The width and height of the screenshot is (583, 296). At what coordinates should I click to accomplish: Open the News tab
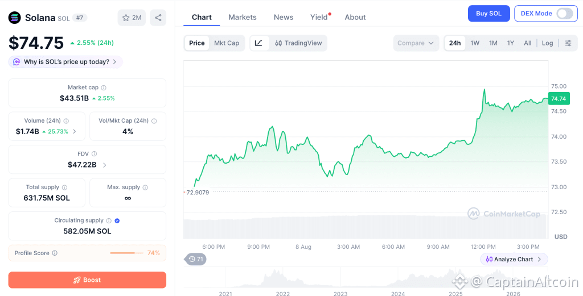tap(284, 17)
